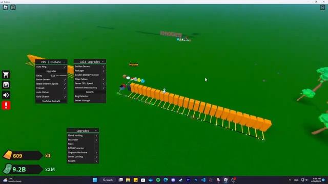Screen dimensions: 328x184
Task: Collapse the bottom Upgrades panel
Action: coord(96,131)
